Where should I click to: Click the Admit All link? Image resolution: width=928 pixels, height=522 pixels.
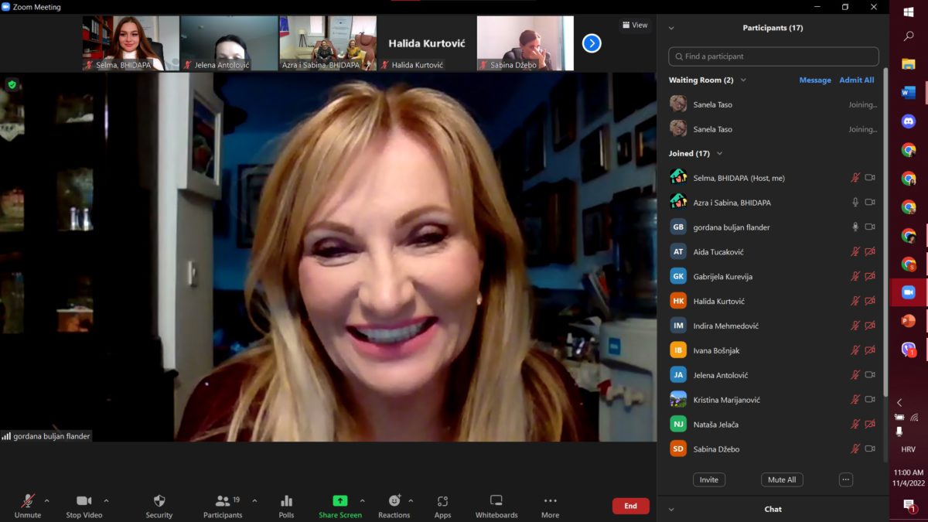pyautogui.click(x=856, y=80)
